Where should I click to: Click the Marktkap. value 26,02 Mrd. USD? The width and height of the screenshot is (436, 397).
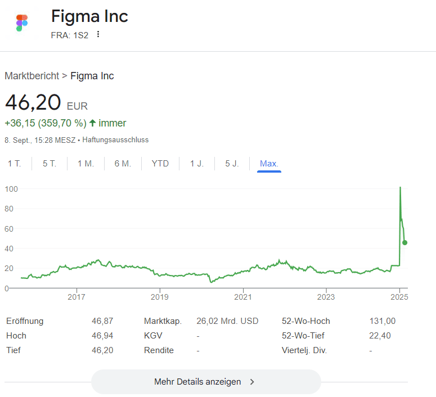click(227, 321)
